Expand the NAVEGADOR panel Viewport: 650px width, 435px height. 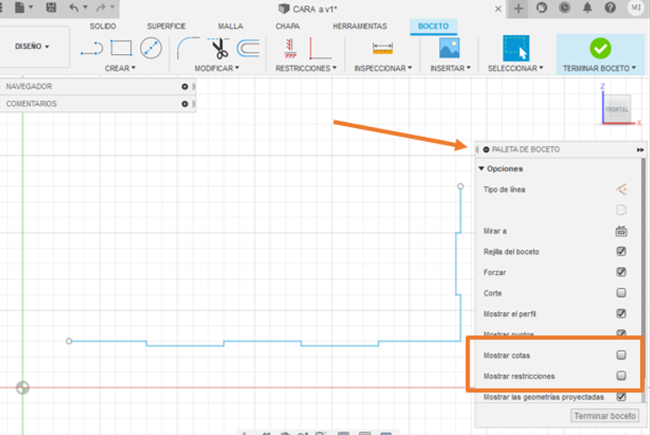[x=185, y=86]
